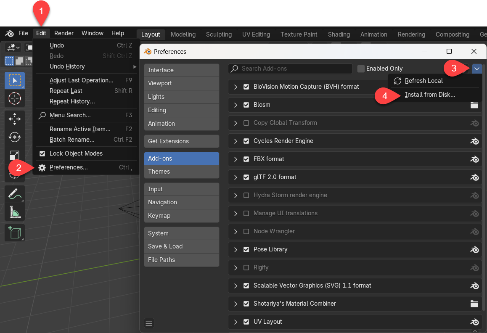Expand Shotariya's Material Combiner details
The width and height of the screenshot is (487, 333).
tap(236, 304)
